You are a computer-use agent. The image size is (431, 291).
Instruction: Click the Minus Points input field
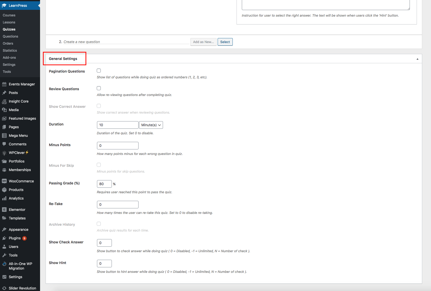118,146
